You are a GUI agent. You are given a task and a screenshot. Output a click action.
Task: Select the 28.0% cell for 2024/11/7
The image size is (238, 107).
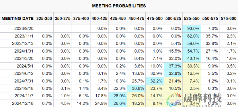click(x=118, y=96)
